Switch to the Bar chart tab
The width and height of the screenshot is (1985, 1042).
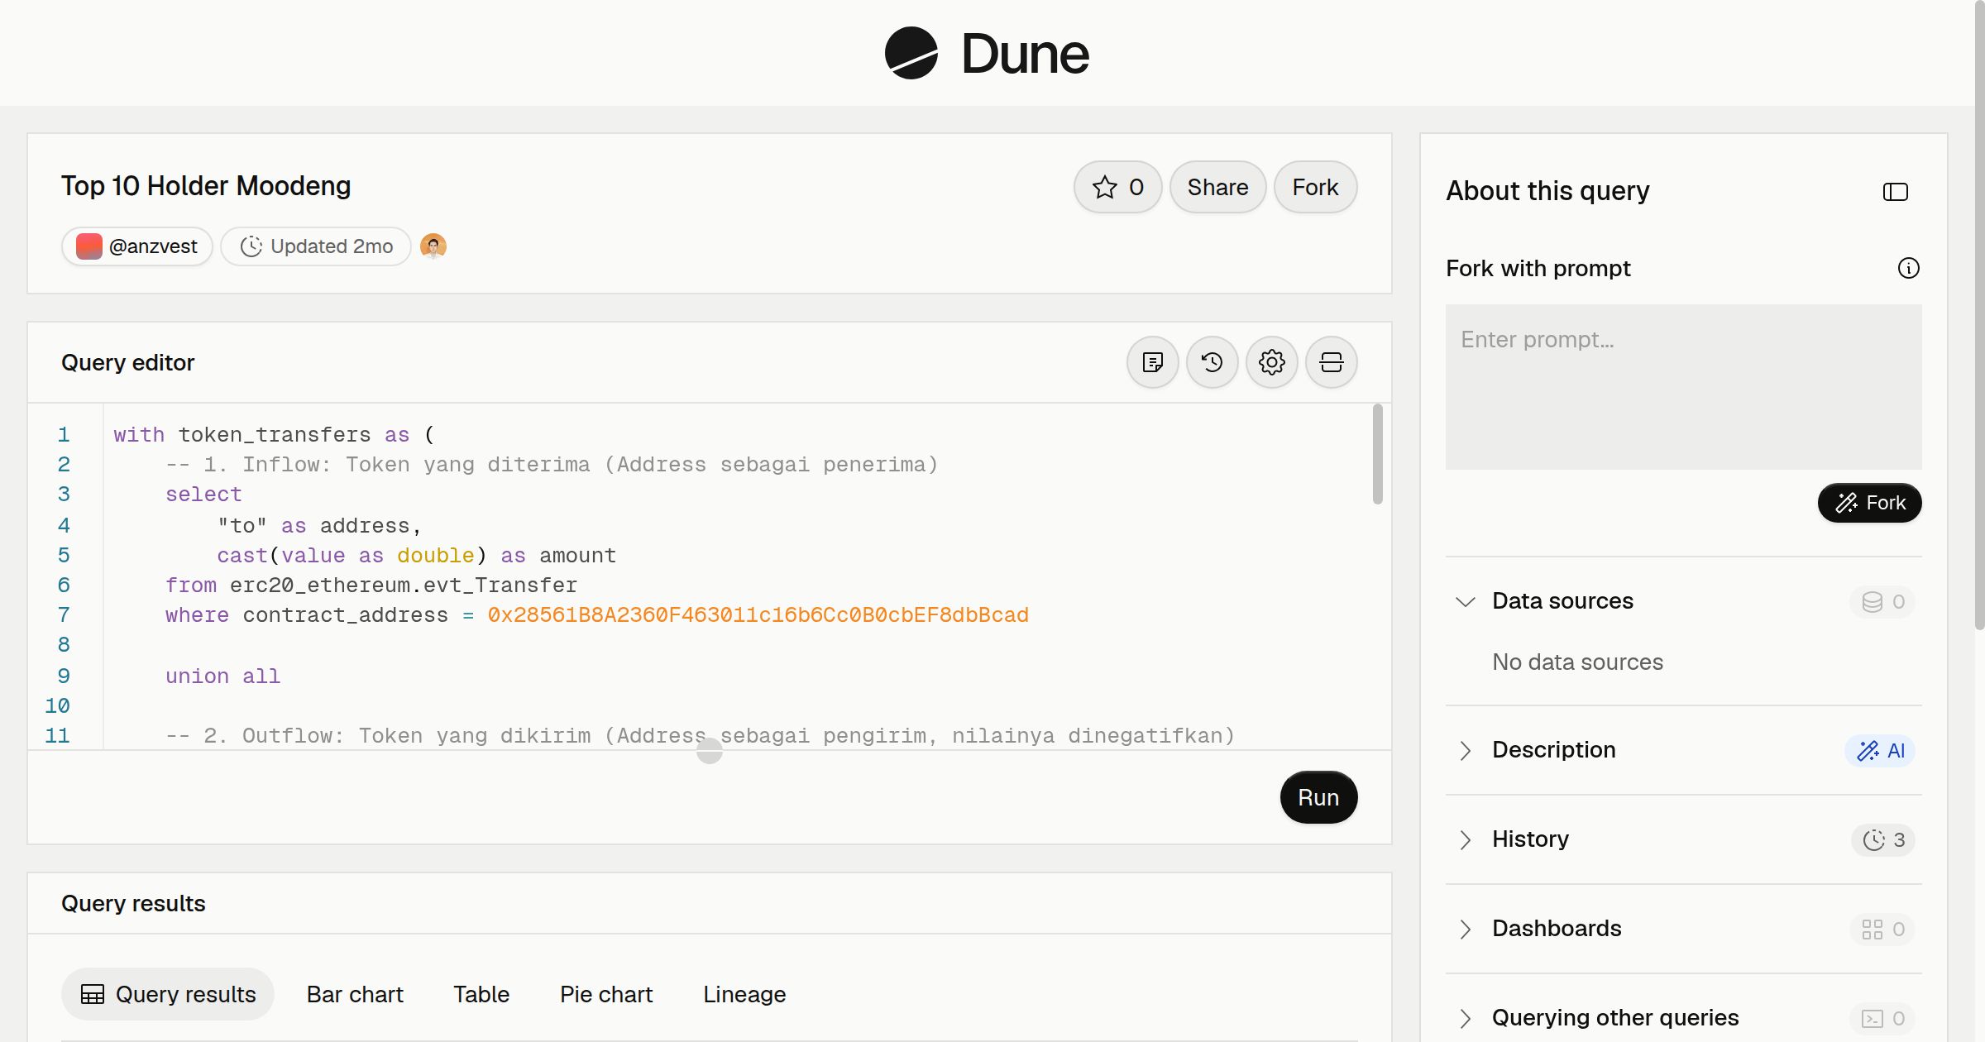point(355,994)
